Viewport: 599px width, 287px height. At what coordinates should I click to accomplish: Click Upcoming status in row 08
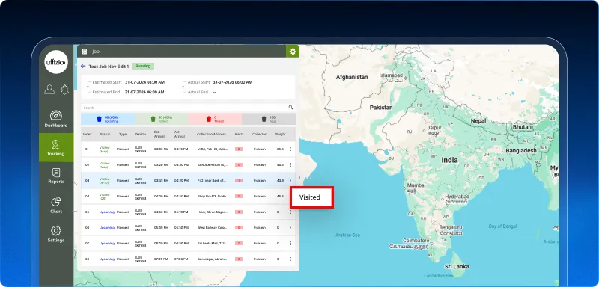pyautogui.click(x=107, y=259)
